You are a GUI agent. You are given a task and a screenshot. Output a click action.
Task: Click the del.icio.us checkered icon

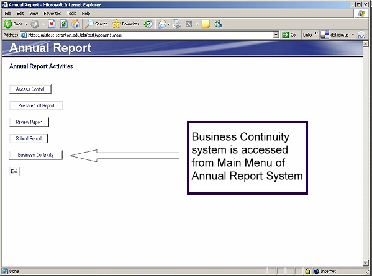pos(325,35)
